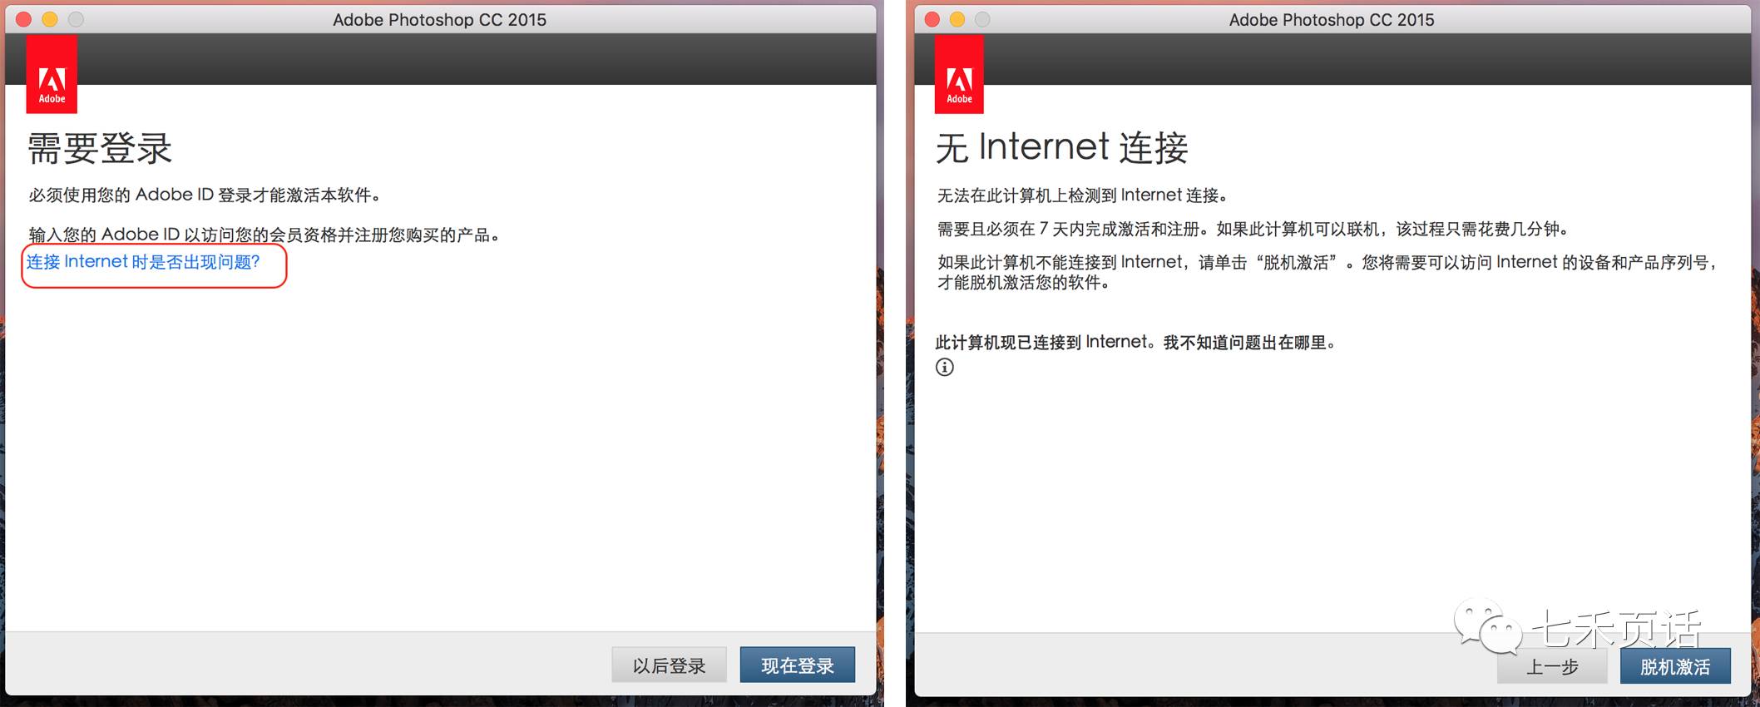Click the '无 Internet 连接' heading
The height and width of the screenshot is (707, 1760).
point(1062,147)
